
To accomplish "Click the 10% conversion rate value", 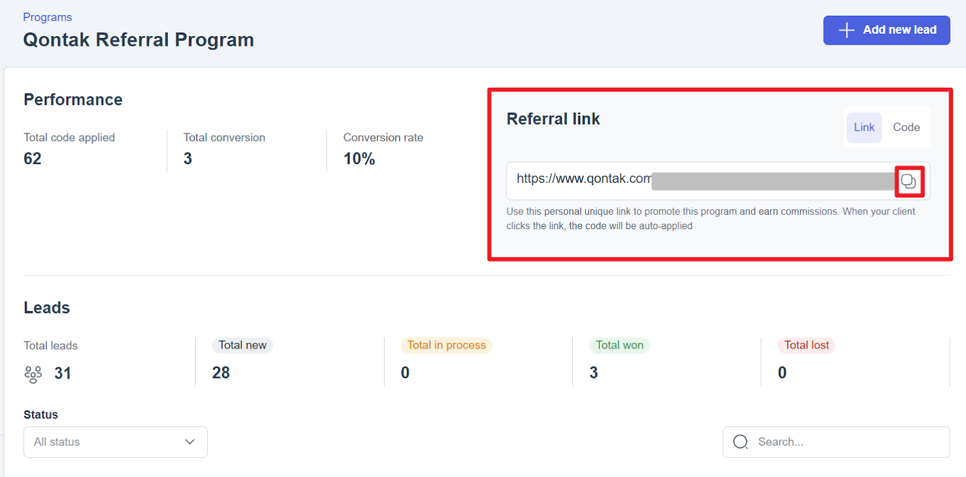I will [x=359, y=159].
